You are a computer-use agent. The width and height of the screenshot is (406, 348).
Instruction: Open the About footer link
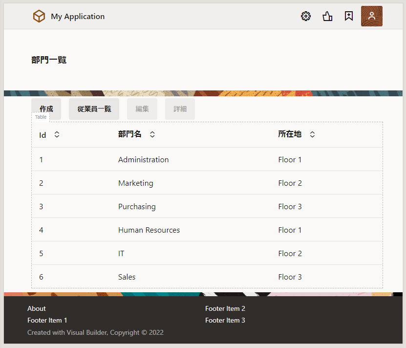coord(37,308)
